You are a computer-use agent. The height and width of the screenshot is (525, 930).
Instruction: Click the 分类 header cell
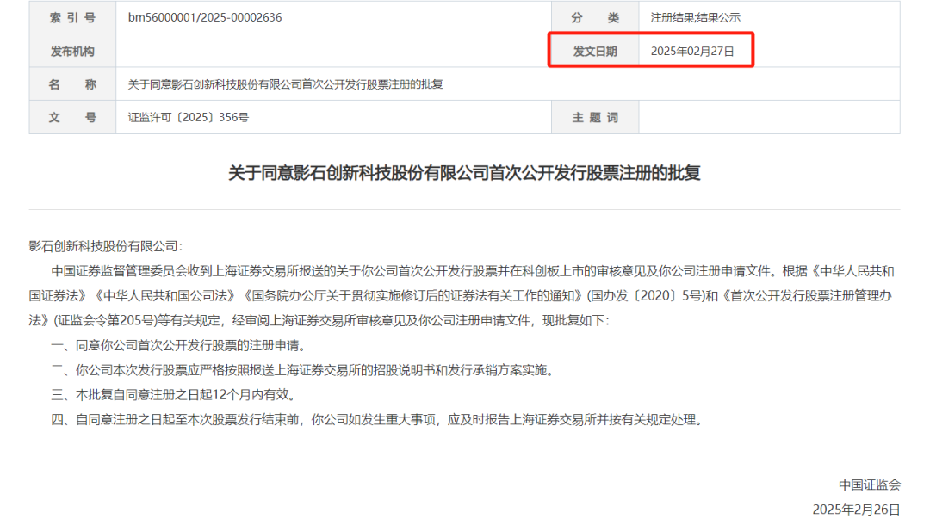pos(595,18)
